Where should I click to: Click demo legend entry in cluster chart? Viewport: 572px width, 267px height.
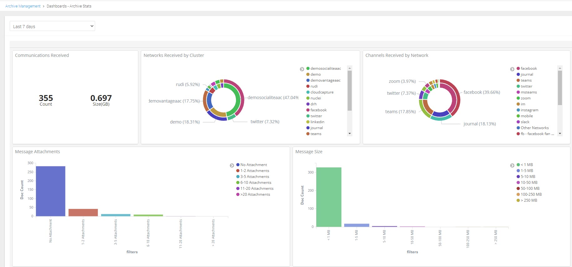(x=314, y=74)
